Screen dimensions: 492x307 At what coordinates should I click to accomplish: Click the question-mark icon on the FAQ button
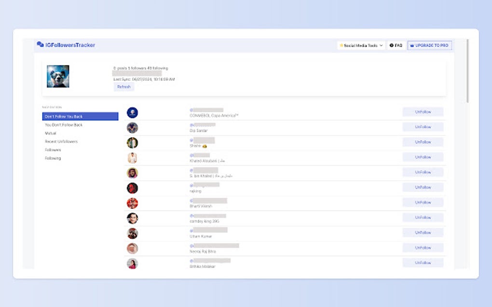coord(392,45)
